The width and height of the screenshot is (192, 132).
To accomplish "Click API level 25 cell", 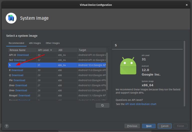I will (x=47, y=95).
